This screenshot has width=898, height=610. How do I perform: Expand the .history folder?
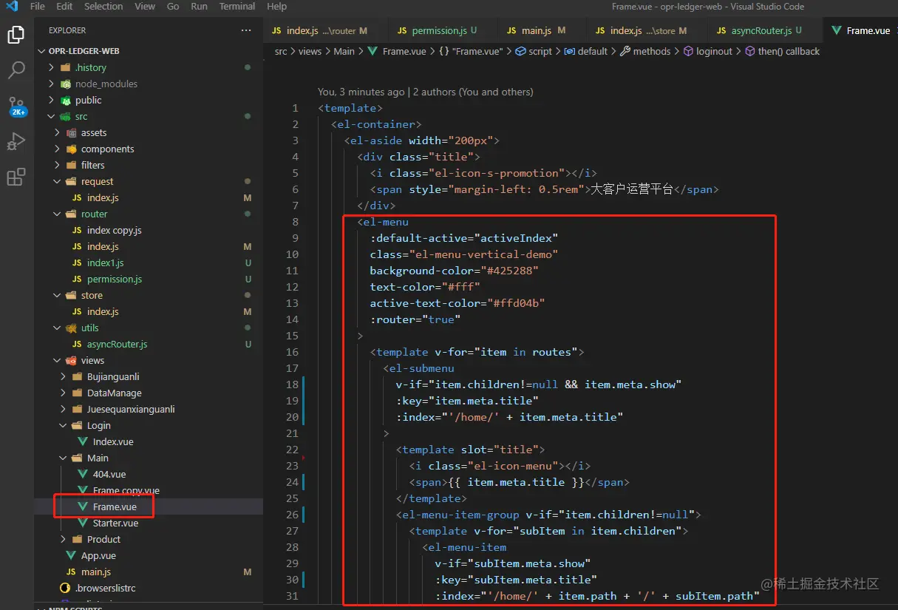pos(90,67)
